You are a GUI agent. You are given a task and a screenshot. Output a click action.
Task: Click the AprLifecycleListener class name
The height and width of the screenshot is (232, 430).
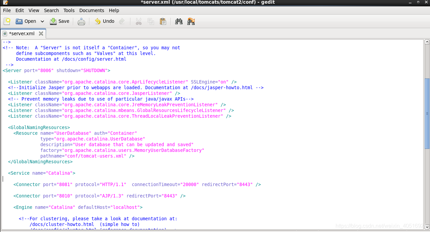tap(125, 82)
